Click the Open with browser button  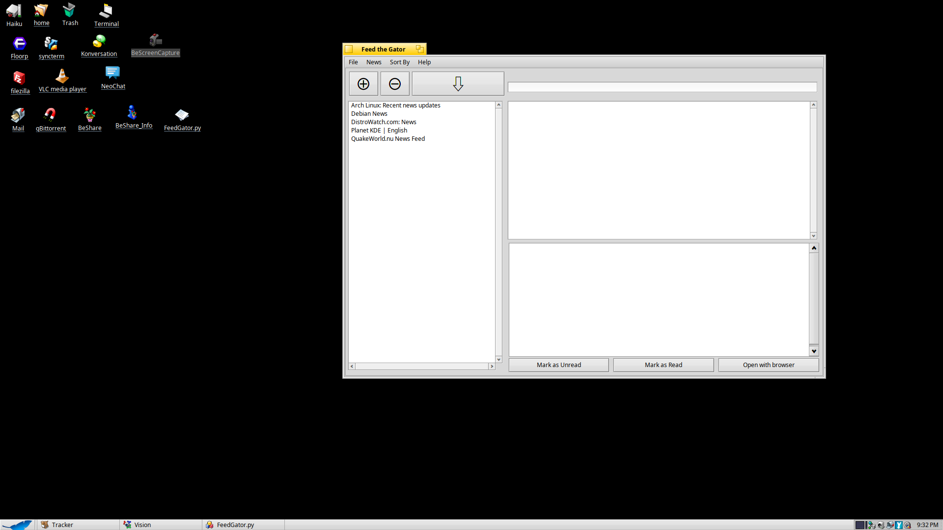[x=768, y=365]
